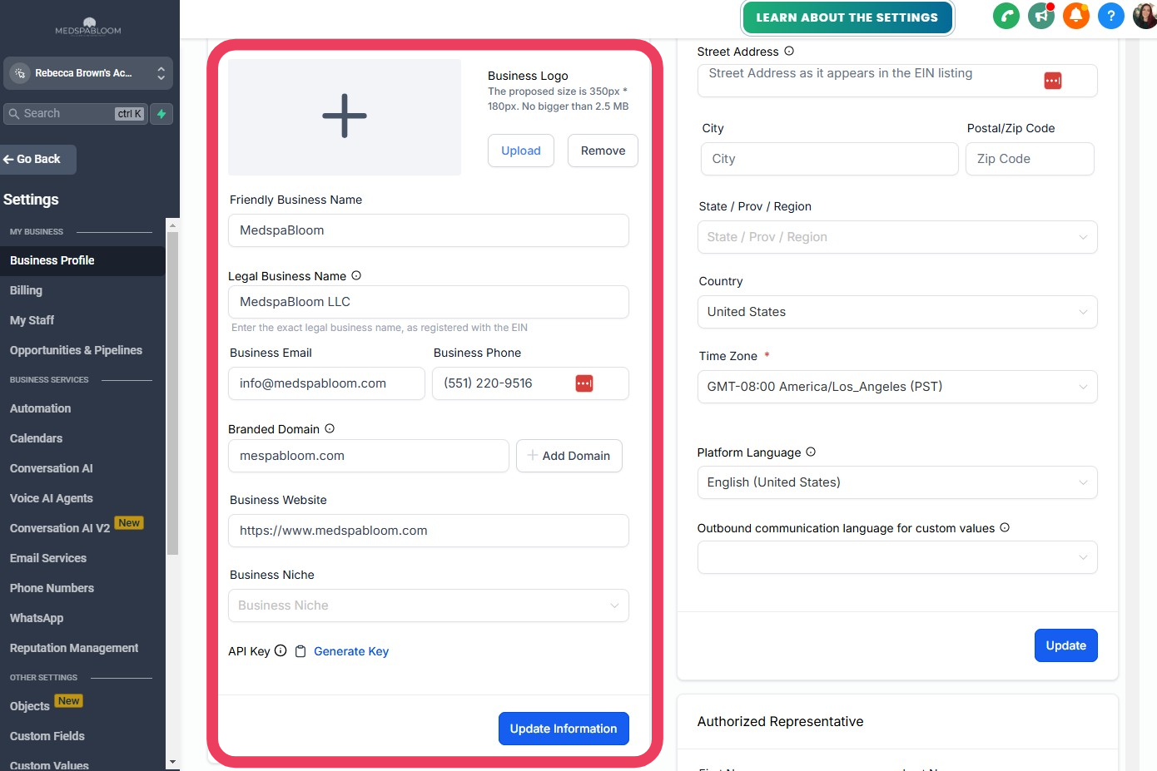1157x771 pixels.
Task: Click the blue help question mark icon
Action: 1111,16
